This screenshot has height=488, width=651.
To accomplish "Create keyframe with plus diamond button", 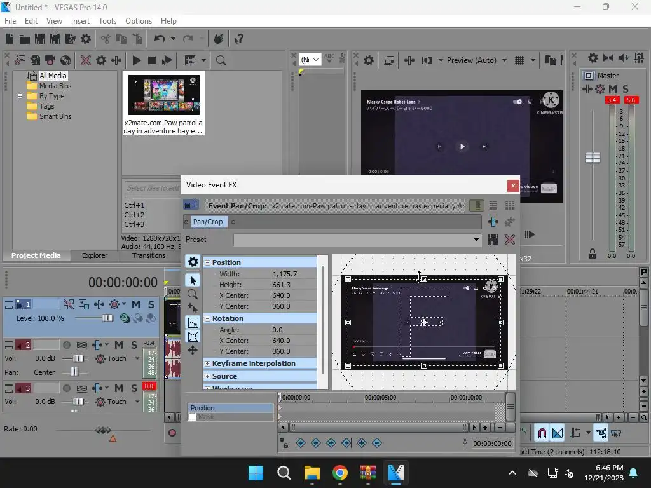I will click(x=362, y=443).
